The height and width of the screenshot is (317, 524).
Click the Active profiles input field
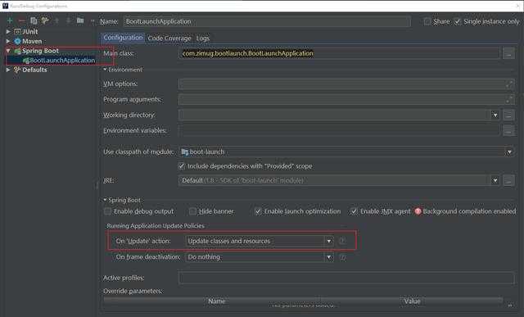(x=346, y=278)
